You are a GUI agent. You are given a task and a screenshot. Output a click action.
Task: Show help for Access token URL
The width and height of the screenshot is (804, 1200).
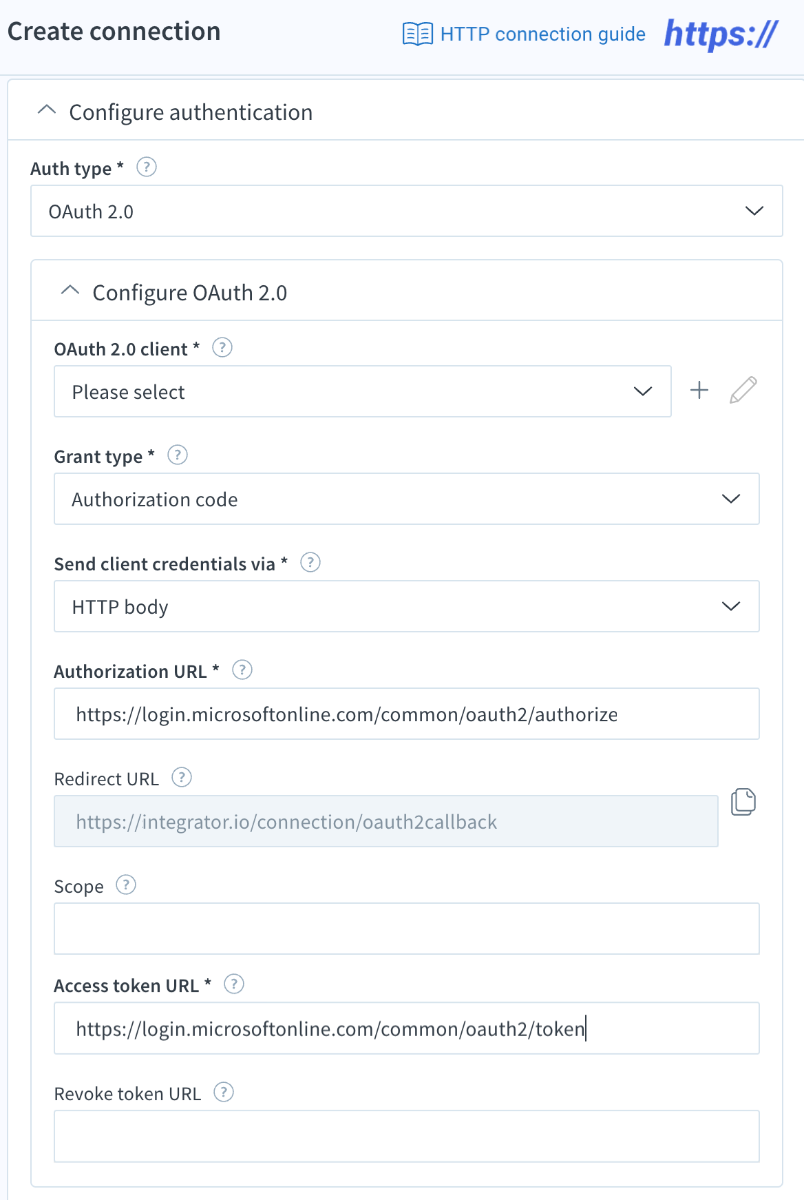tap(234, 984)
